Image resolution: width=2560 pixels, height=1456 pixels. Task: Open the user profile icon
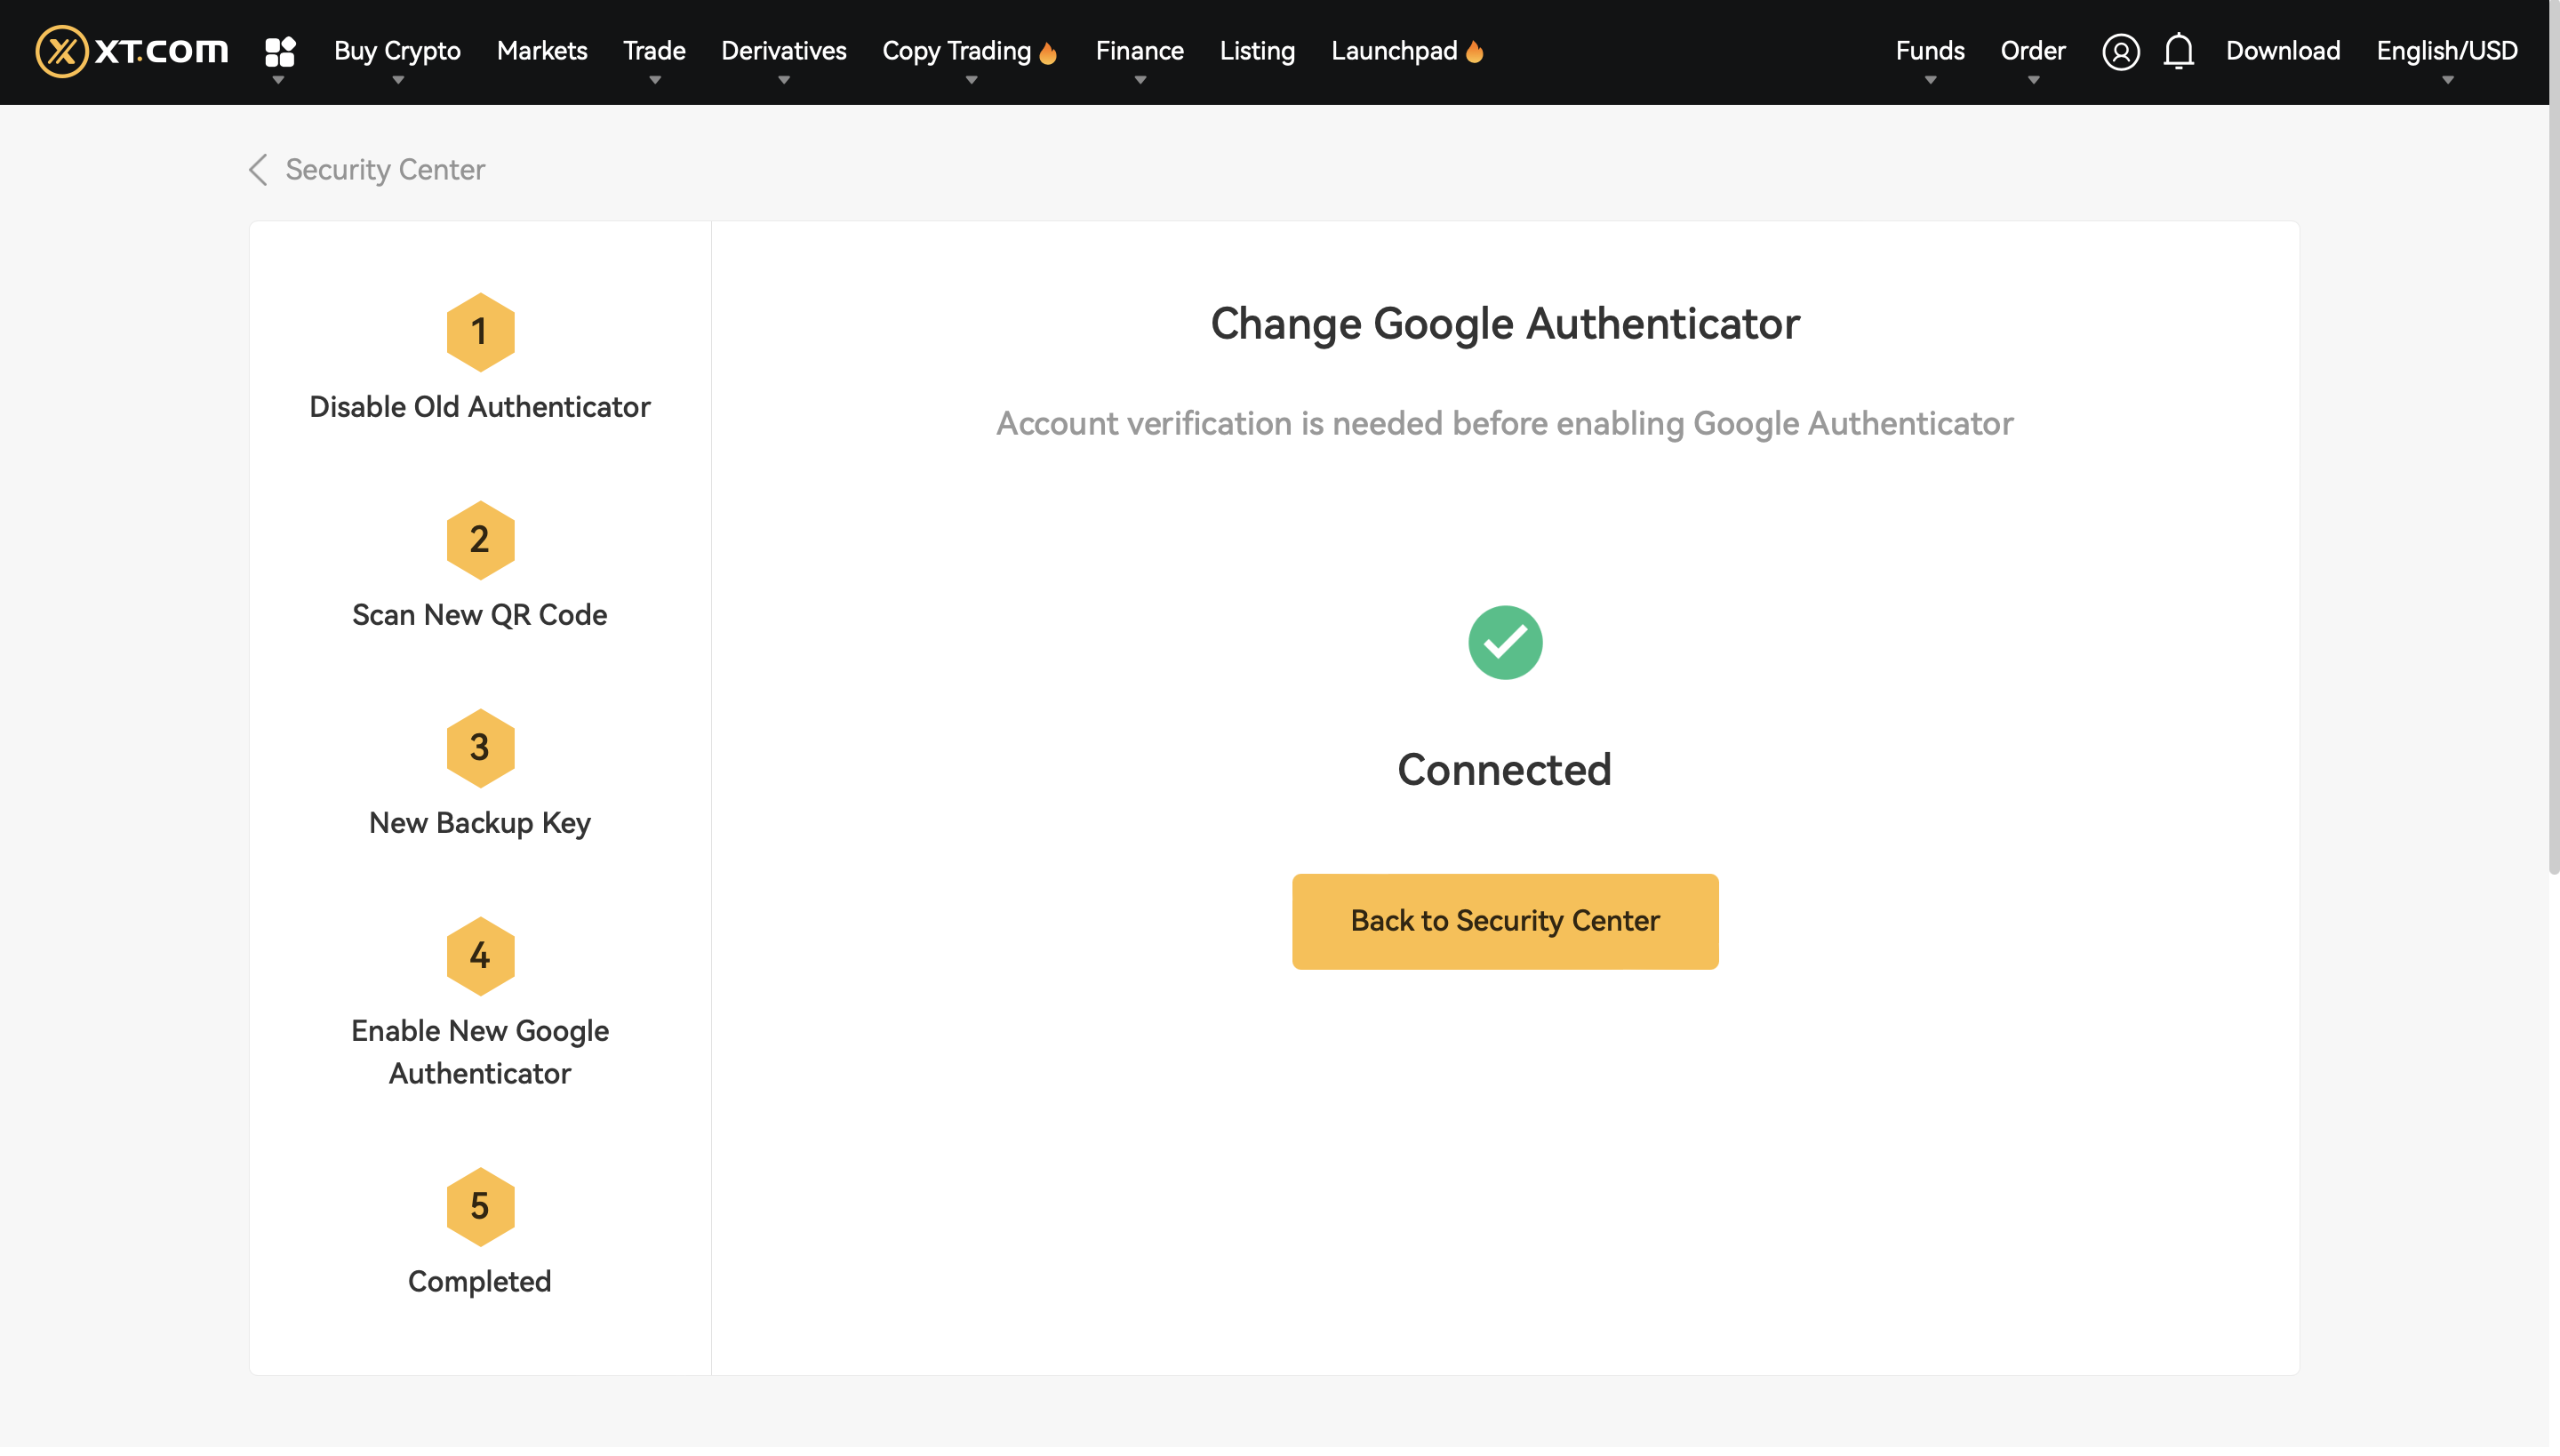click(x=2120, y=51)
